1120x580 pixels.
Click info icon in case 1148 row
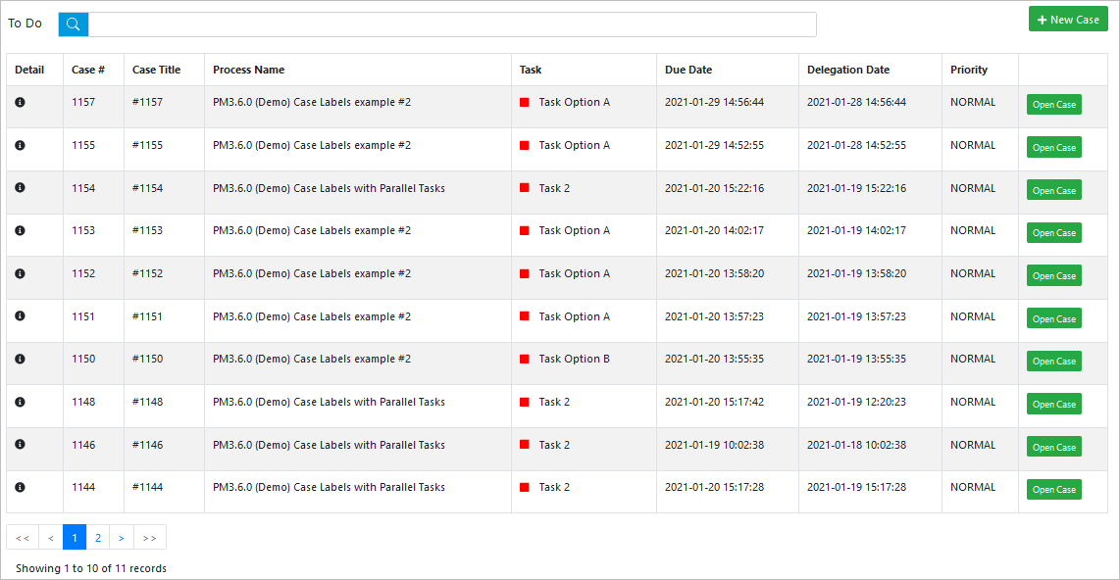20,402
